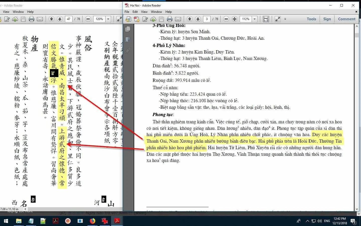The image size is (361, 226).
Task: Click scroll down arrow in Ha Noi window
Action: point(357,209)
